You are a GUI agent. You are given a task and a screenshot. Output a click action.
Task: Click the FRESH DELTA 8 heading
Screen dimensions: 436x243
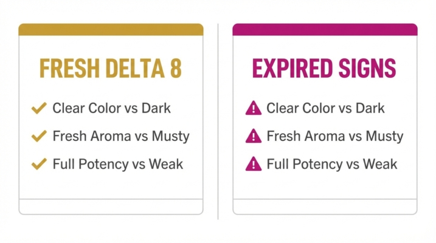pyautogui.click(x=111, y=69)
